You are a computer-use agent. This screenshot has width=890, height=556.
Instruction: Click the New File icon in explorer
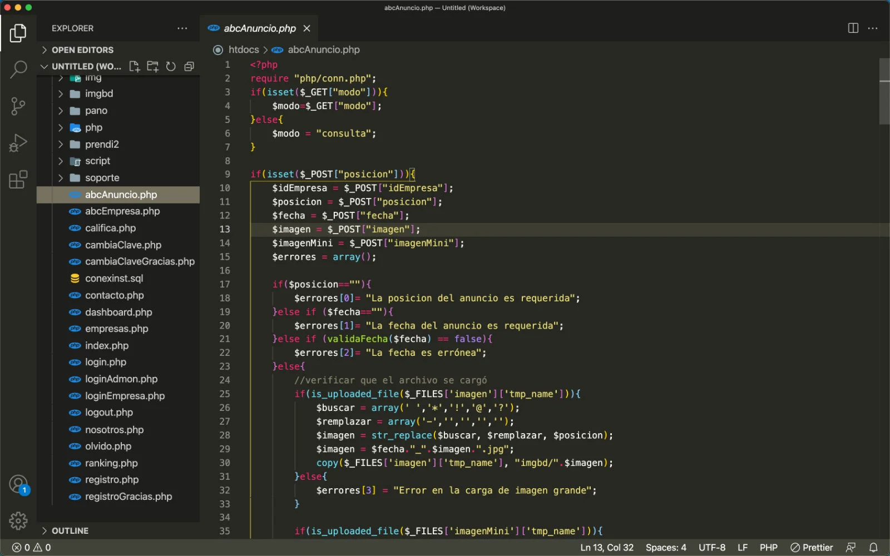[x=134, y=67]
